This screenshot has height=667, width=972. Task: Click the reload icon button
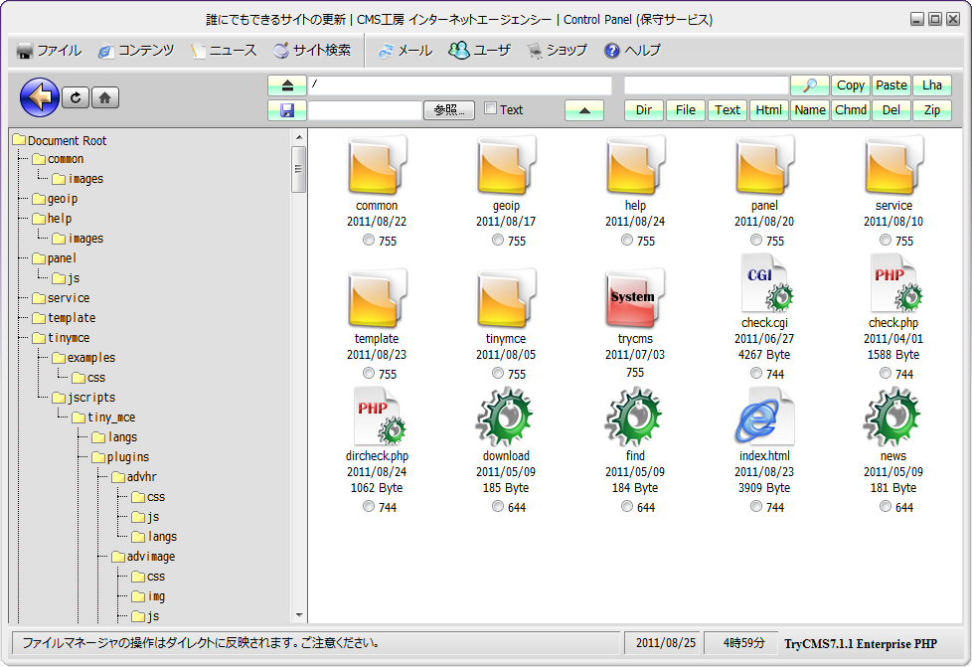point(76,97)
